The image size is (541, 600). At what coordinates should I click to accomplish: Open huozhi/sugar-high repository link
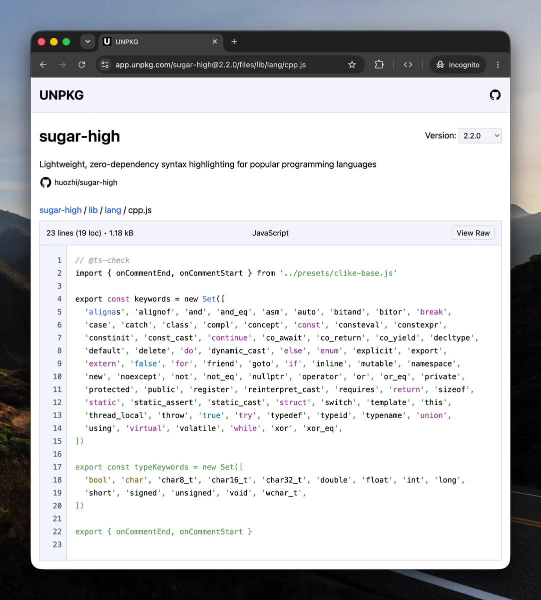click(86, 182)
